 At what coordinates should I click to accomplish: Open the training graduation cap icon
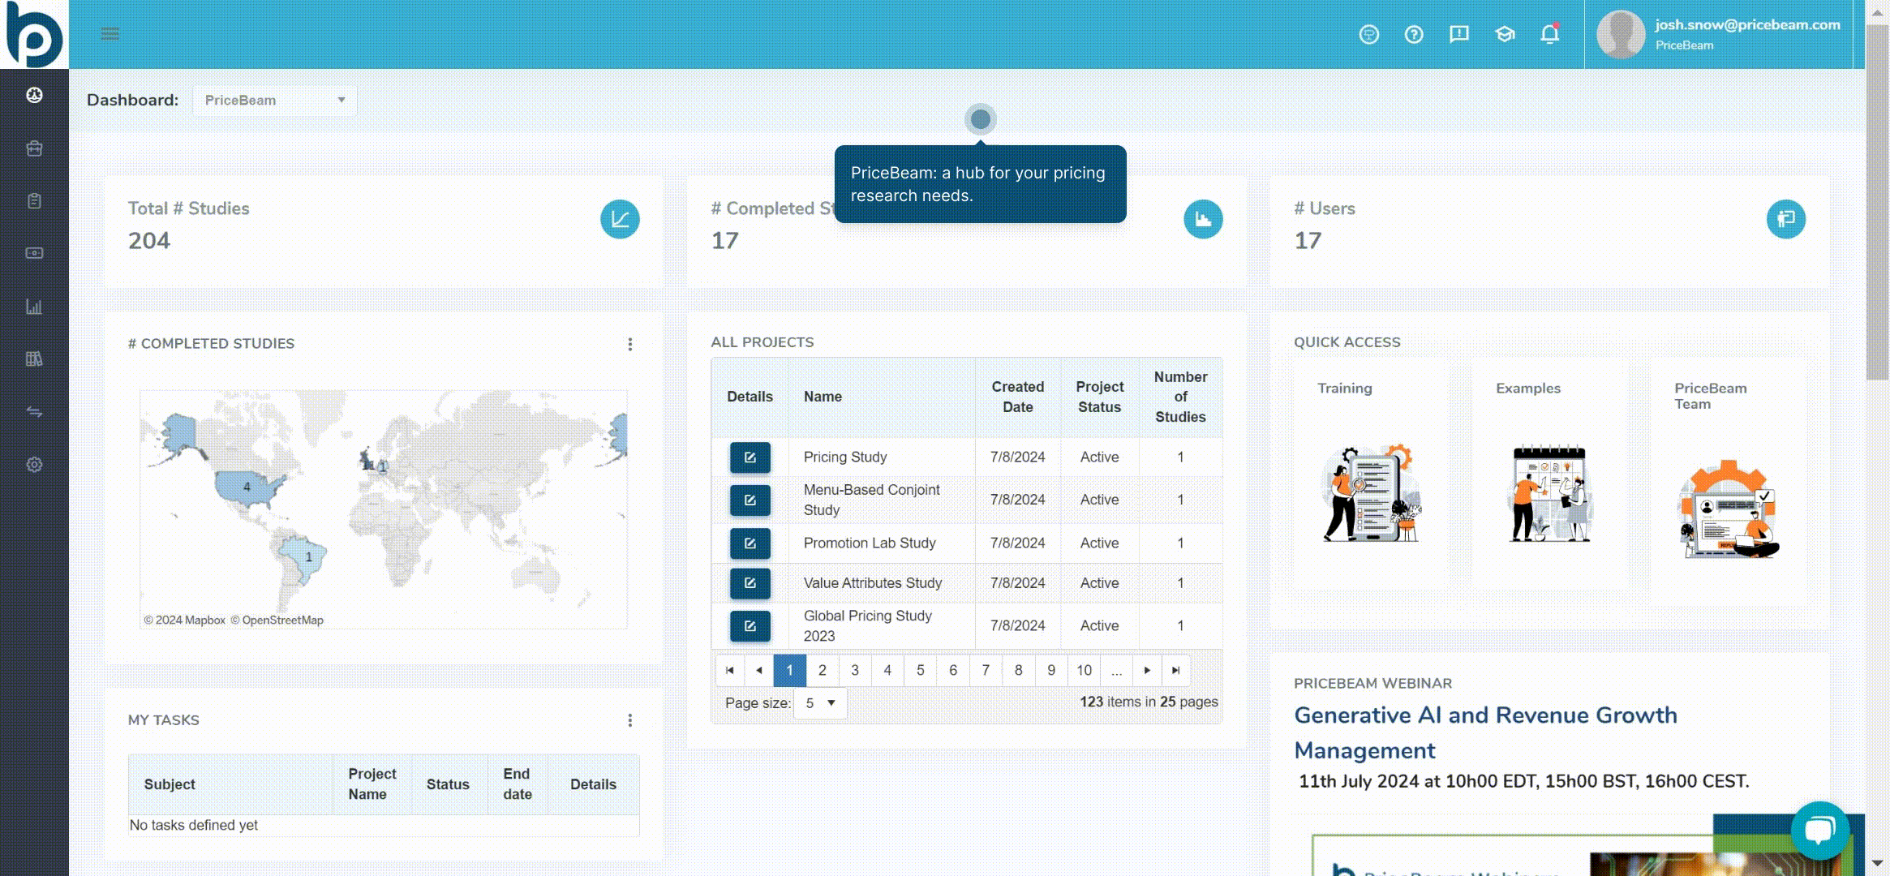(1505, 34)
